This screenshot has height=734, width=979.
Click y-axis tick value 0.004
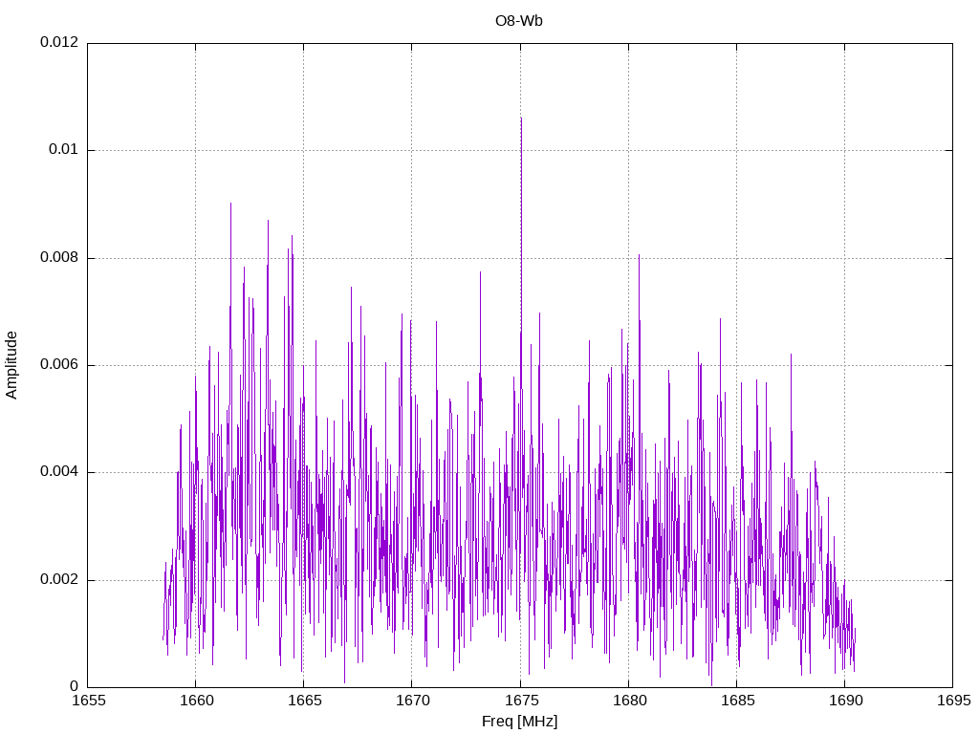pos(59,471)
